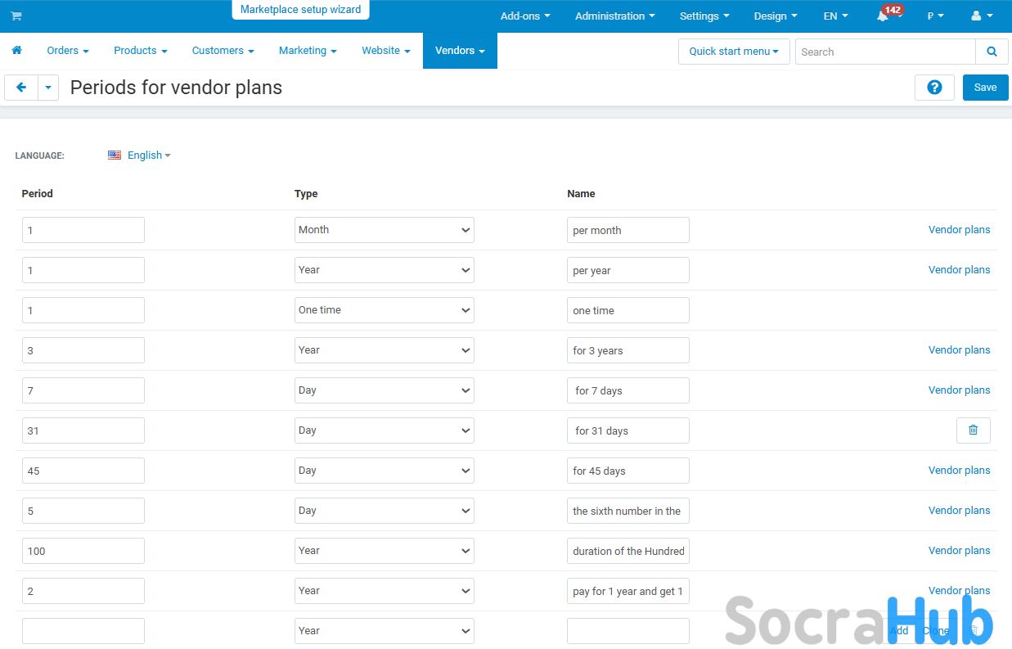Click the shopping cart icon

(x=16, y=16)
